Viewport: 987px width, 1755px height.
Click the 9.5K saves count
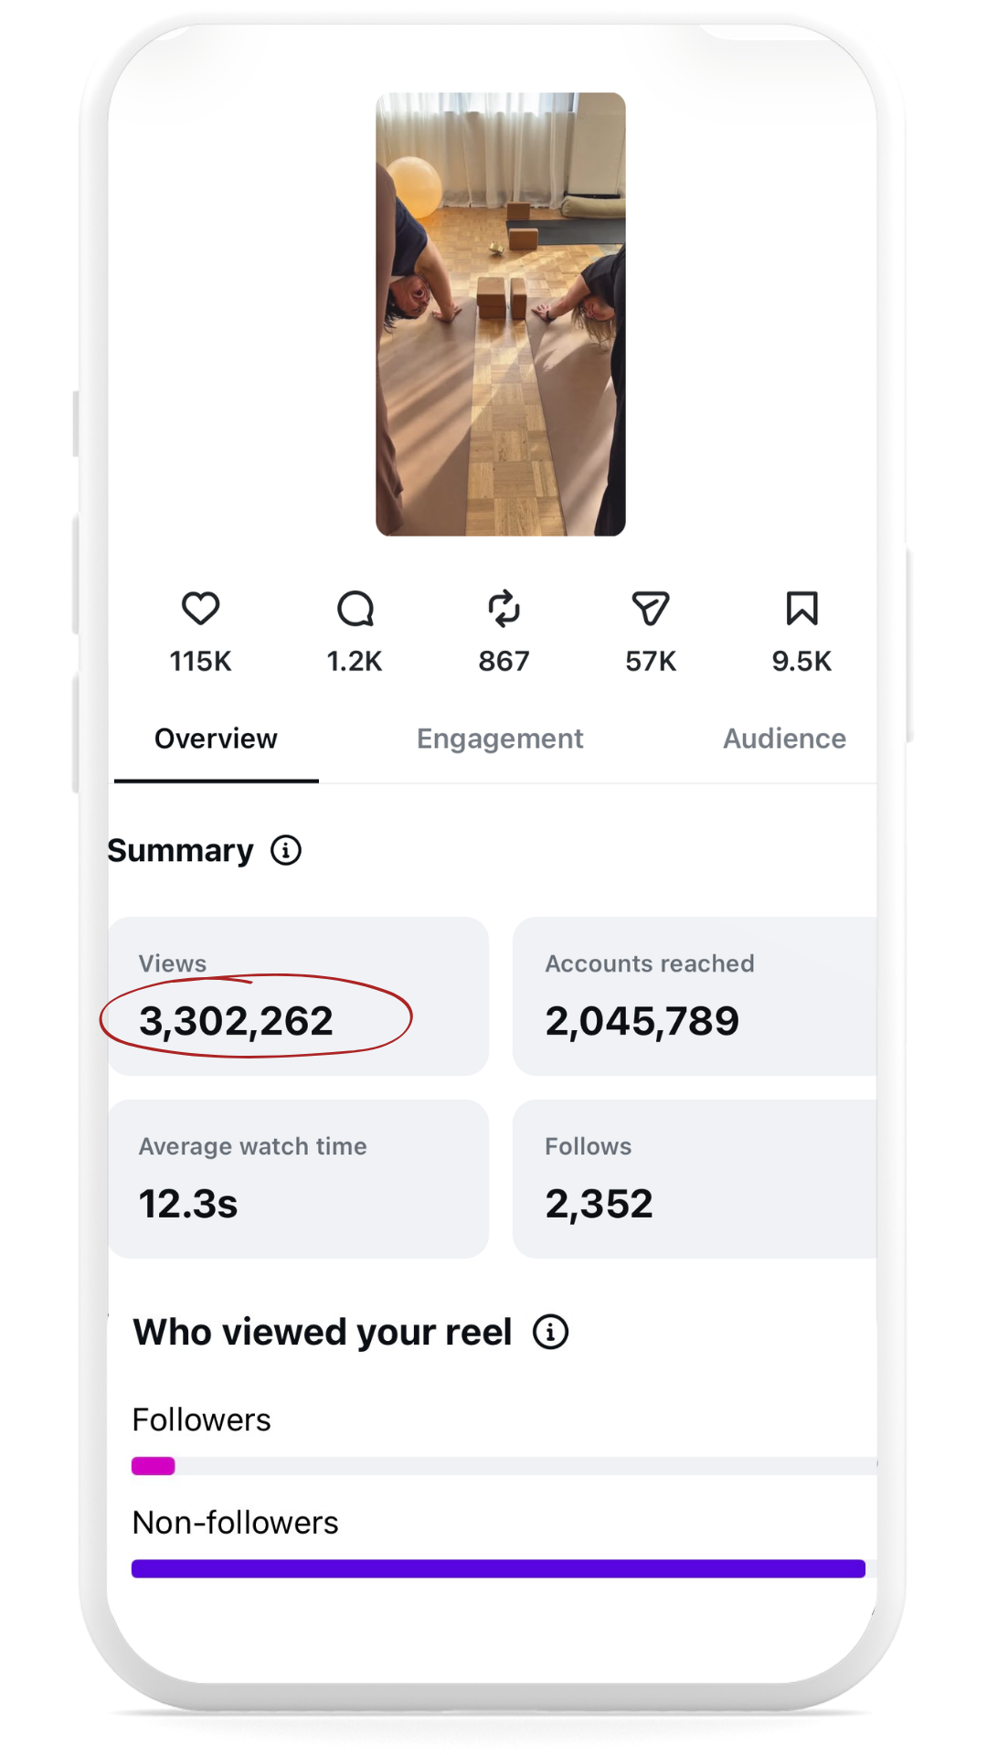click(801, 661)
